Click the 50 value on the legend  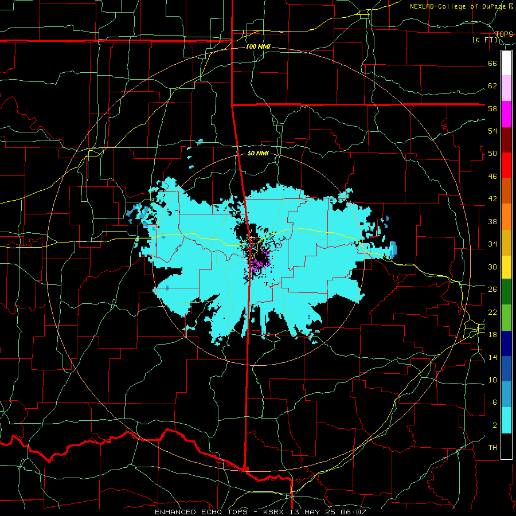(492, 154)
